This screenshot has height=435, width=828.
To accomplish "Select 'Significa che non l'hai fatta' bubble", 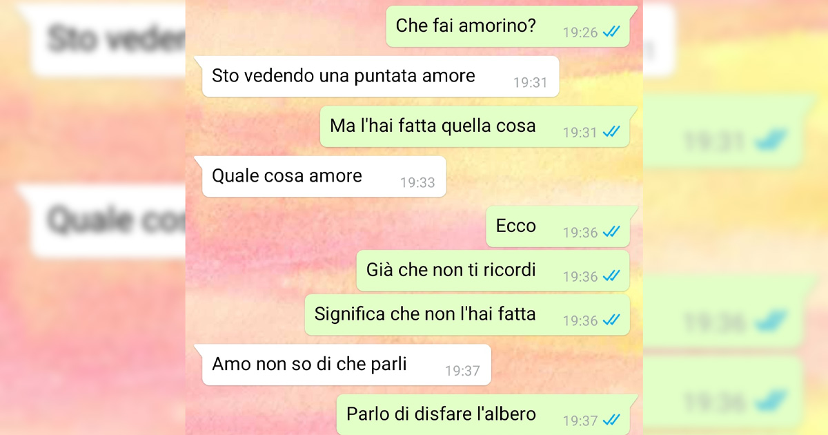I will (x=467, y=315).
